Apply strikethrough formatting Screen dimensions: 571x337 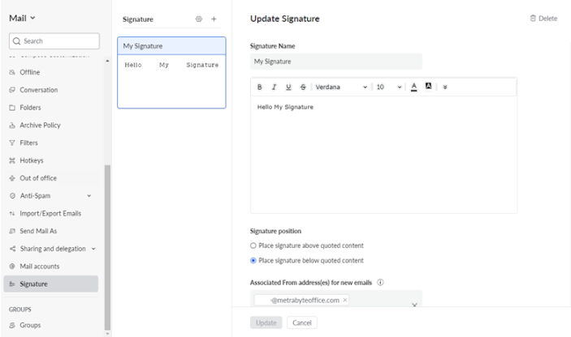click(303, 87)
